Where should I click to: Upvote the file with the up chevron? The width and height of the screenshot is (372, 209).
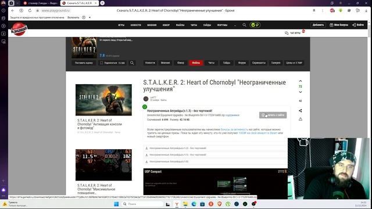pyautogui.click(x=301, y=81)
